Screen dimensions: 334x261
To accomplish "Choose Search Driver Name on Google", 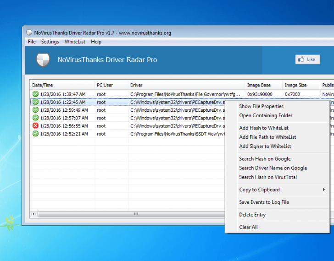I will pos(273,168).
